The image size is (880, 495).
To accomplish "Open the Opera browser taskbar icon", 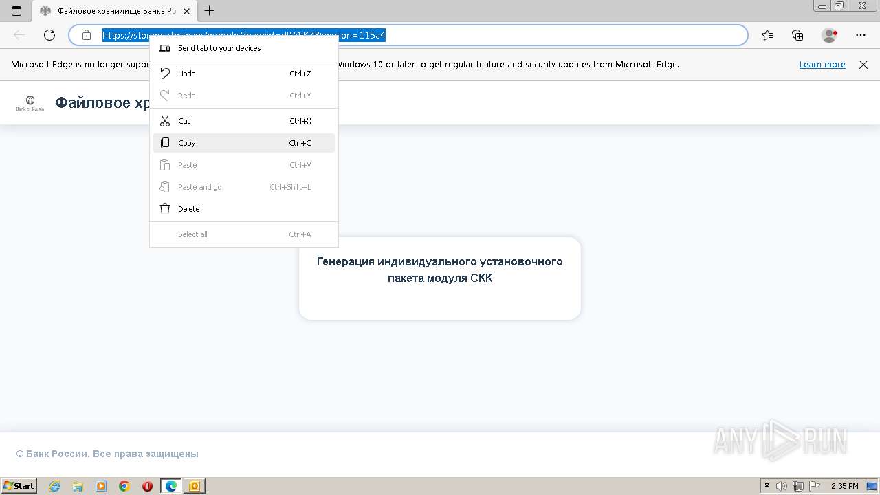I will point(147,486).
